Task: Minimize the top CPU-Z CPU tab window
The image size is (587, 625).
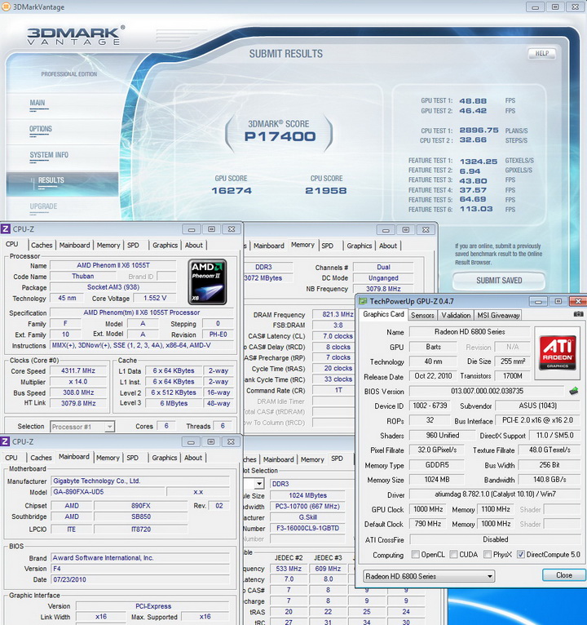Action: pos(192,229)
